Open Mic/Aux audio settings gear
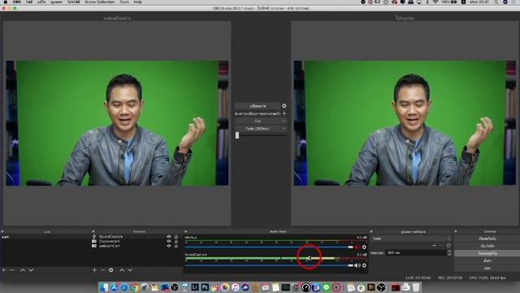This screenshot has height=293, width=520. click(x=364, y=247)
